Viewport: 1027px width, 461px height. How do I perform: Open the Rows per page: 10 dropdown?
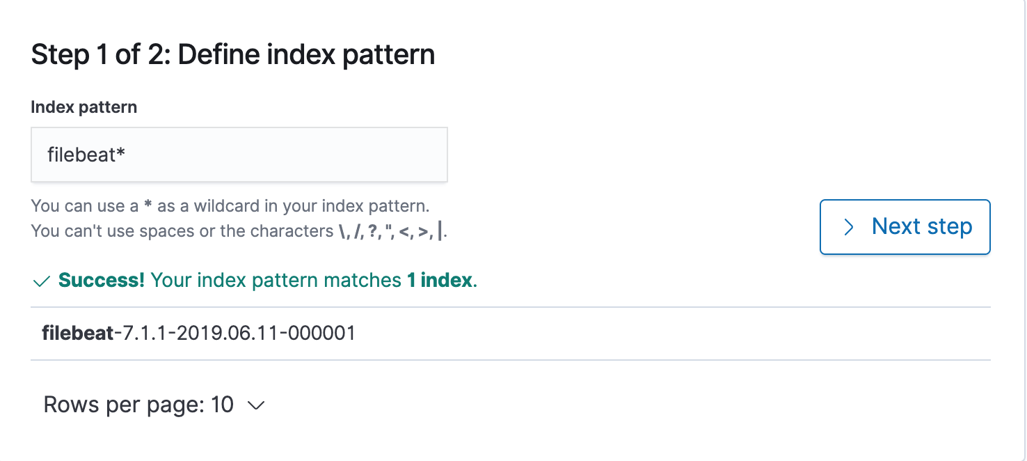coord(154,405)
